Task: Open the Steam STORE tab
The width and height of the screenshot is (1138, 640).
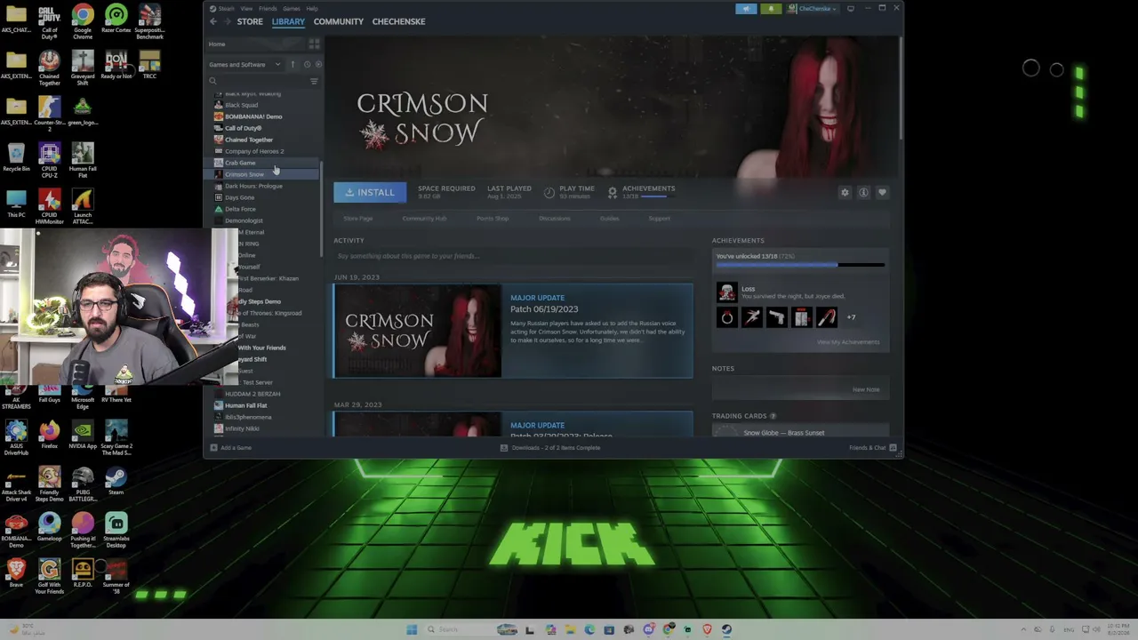Action: coord(250,21)
